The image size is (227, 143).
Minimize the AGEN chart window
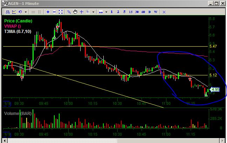pyautogui.click(x=211, y=4)
